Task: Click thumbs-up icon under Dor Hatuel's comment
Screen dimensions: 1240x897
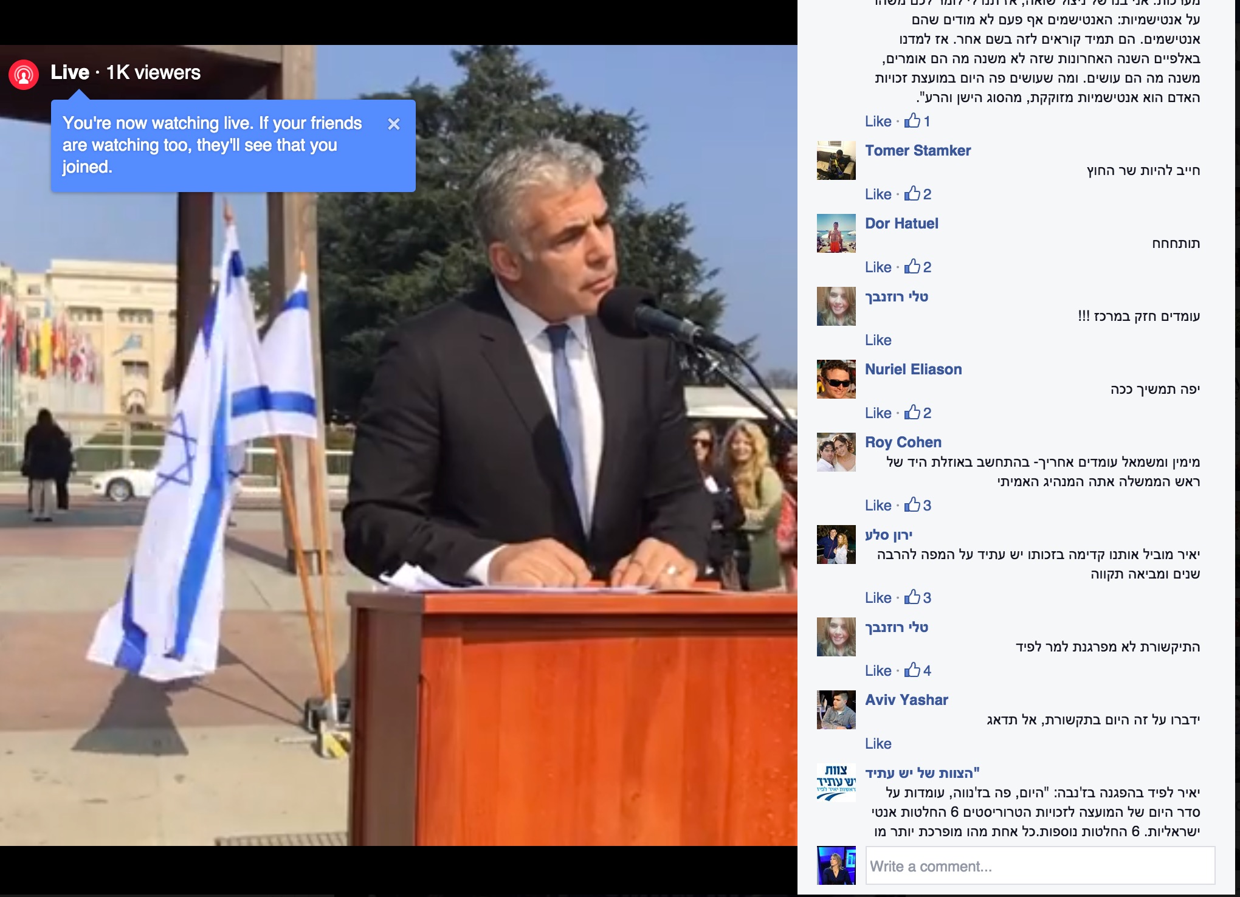Action: pyautogui.click(x=912, y=267)
